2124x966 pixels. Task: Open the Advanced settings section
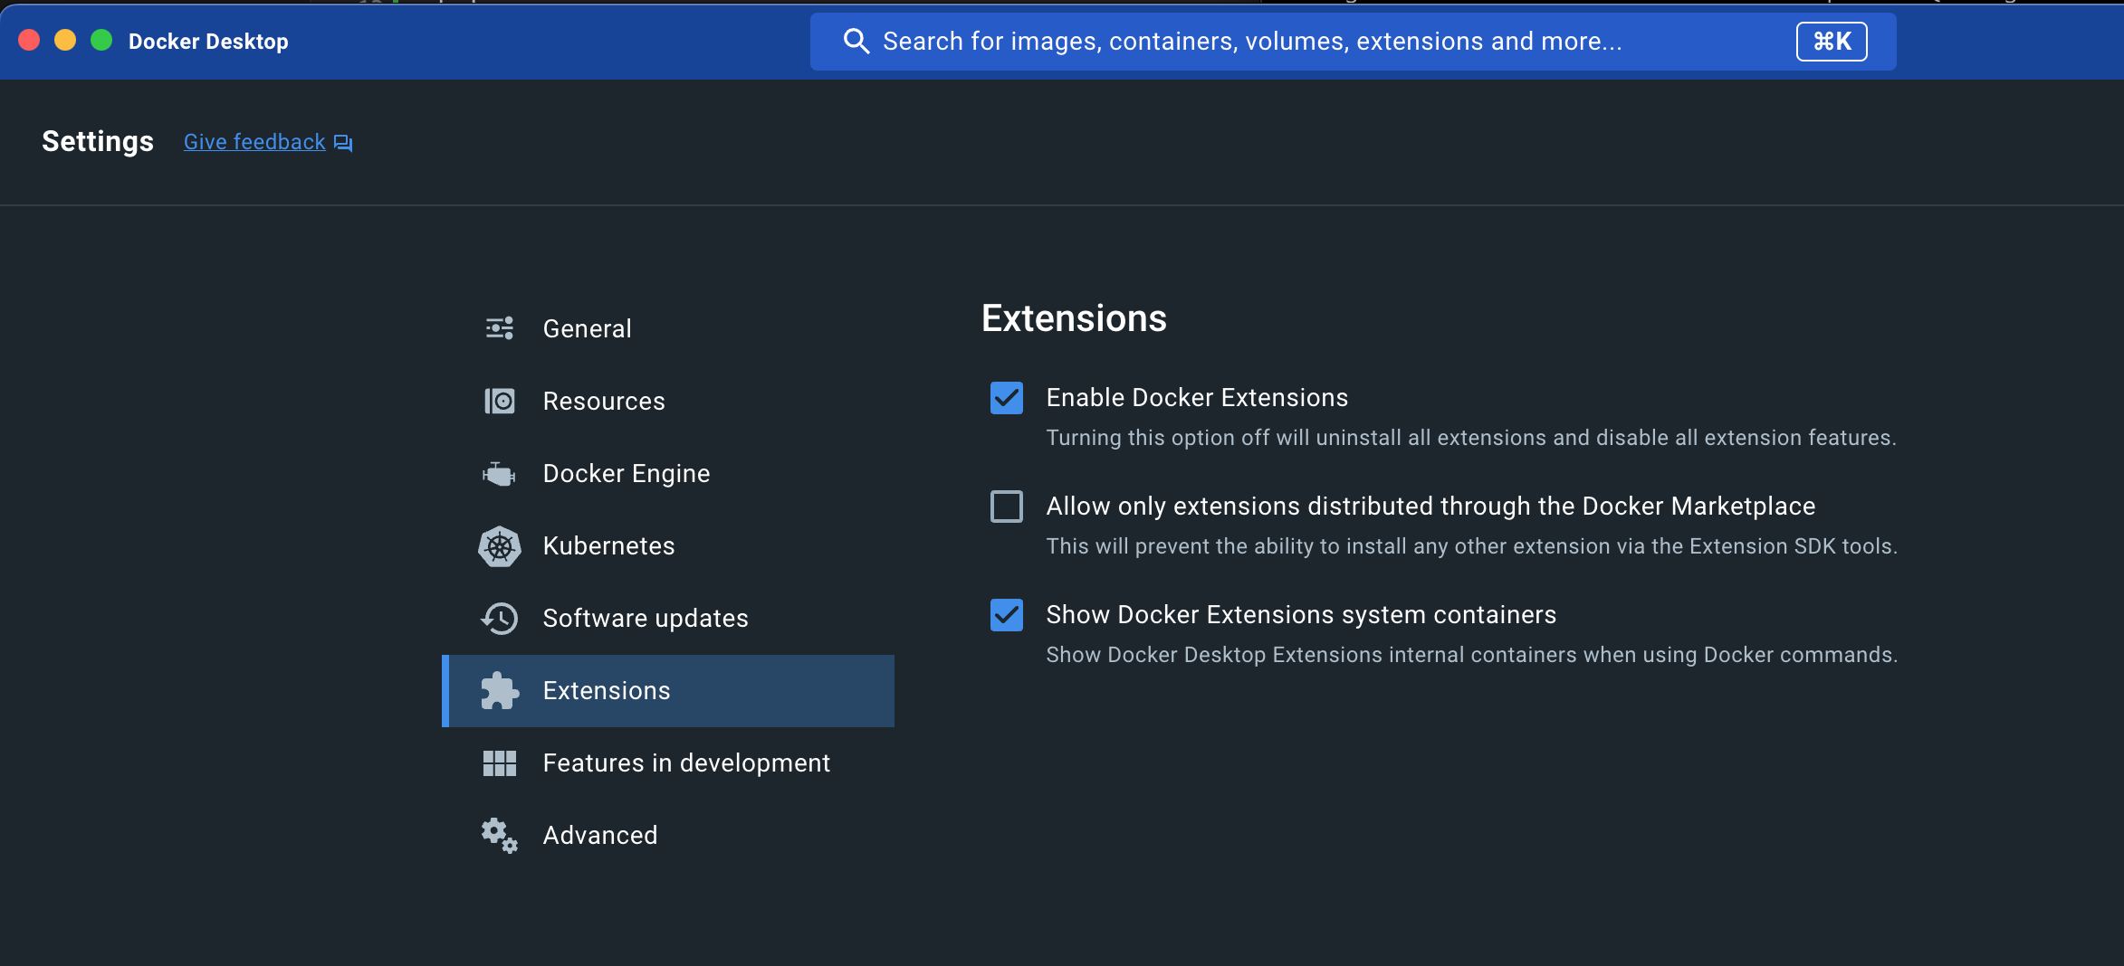coord(599,836)
